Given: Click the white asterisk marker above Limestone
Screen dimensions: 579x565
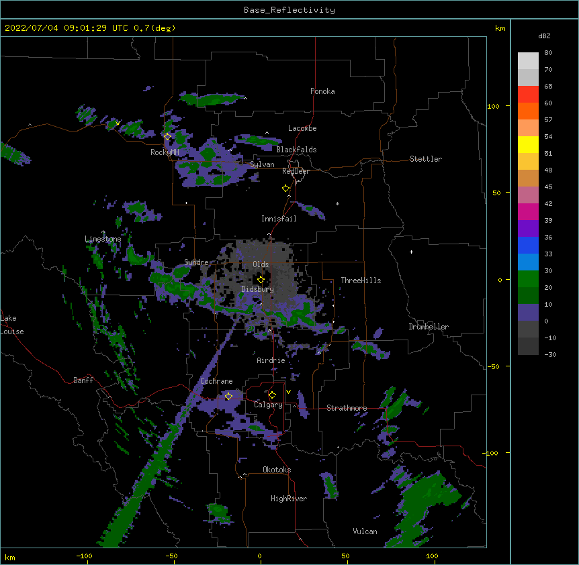Looking at the screenshot, I should pos(103,232).
